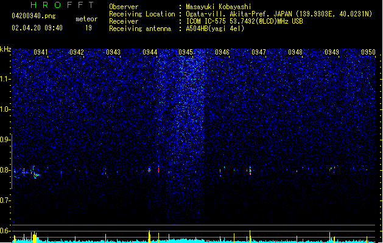Click the kHz axis unit label
The image size is (383, 243).
click(5, 49)
